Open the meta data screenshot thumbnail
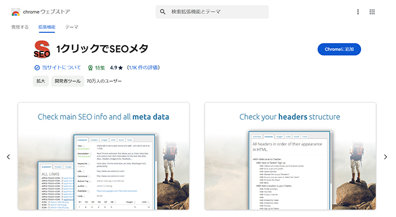This screenshot has width=396, height=217. (104, 156)
